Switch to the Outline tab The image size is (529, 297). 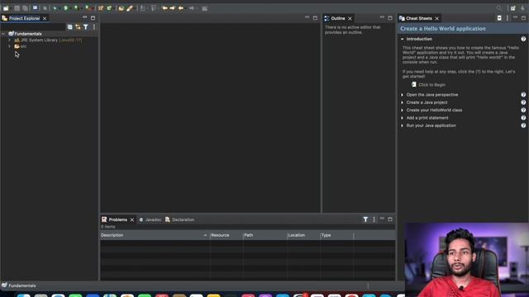click(x=338, y=18)
